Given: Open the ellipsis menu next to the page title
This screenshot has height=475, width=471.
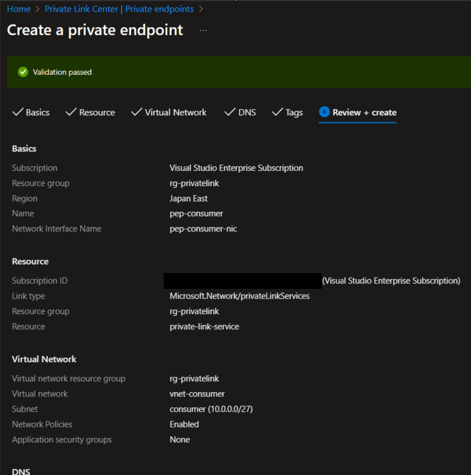Looking at the screenshot, I should click(203, 30).
